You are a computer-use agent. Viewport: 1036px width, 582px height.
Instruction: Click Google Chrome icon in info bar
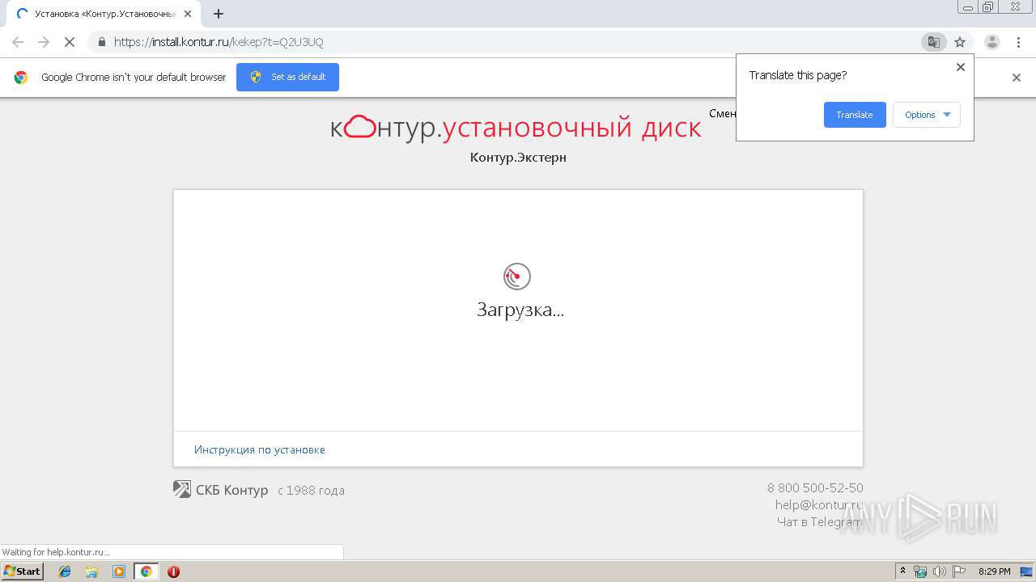[21, 78]
